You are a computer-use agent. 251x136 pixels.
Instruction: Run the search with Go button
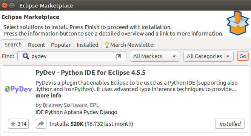click(x=243, y=56)
